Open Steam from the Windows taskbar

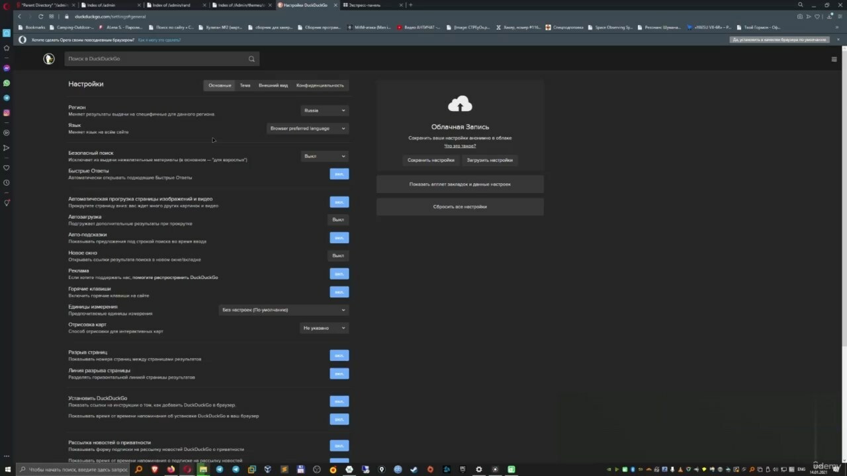point(414,469)
